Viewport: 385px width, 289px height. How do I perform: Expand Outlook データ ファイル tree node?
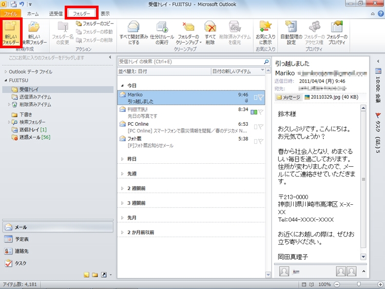coord(6,72)
